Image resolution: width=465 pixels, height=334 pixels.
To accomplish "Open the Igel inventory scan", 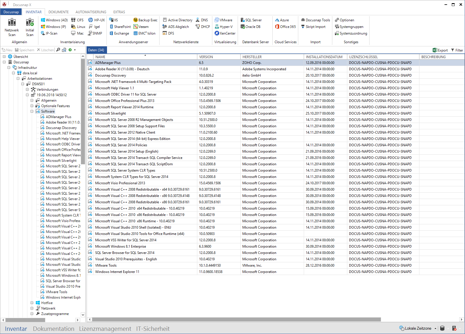I will [94, 27].
